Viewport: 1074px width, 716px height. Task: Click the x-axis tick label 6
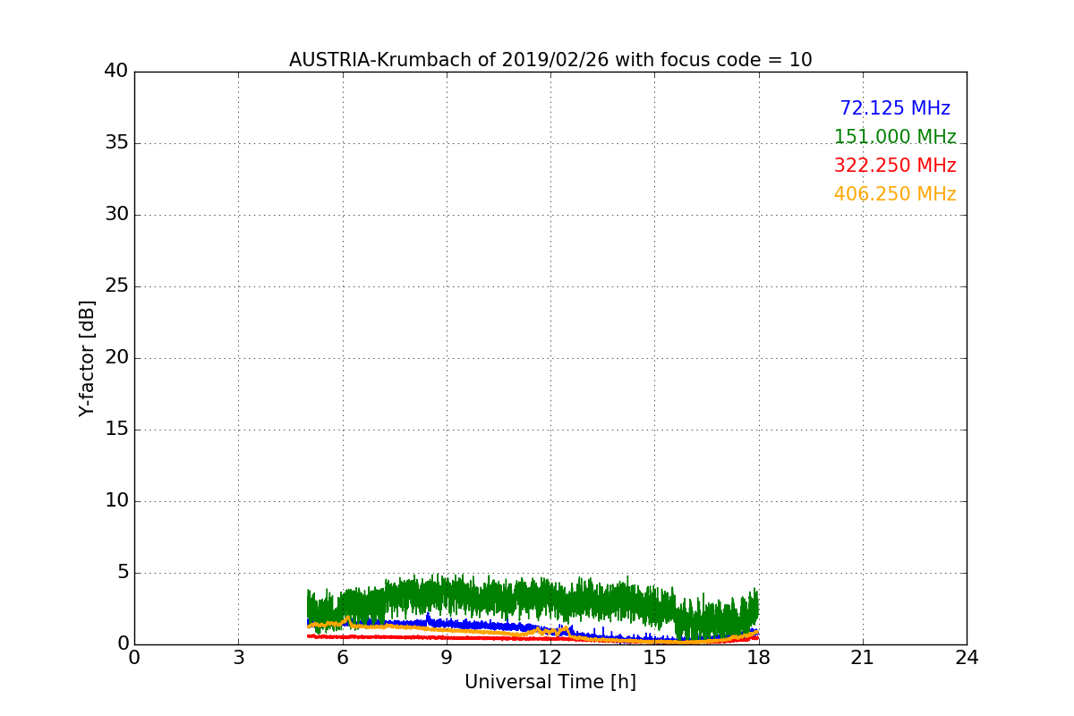(343, 658)
